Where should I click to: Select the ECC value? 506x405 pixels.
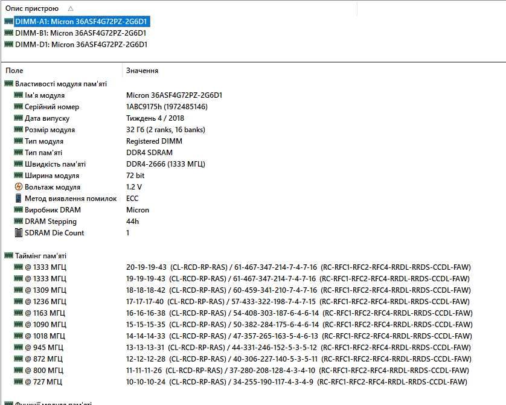[132, 199]
